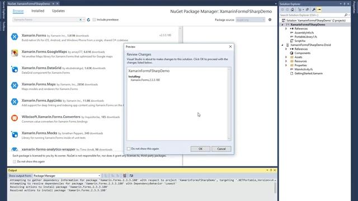The height and width of the screenshot is (201, 358).
Task: Expand the Properties folder
Action: pyautogui.click(x=286, y=65)
